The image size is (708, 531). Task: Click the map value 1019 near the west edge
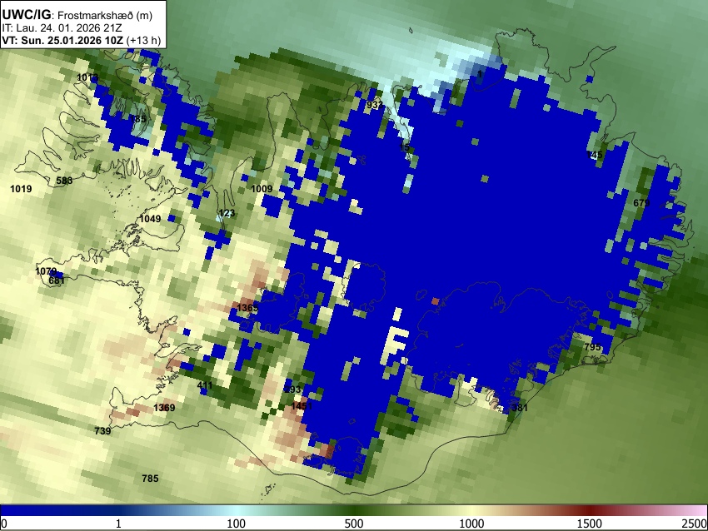21,189
